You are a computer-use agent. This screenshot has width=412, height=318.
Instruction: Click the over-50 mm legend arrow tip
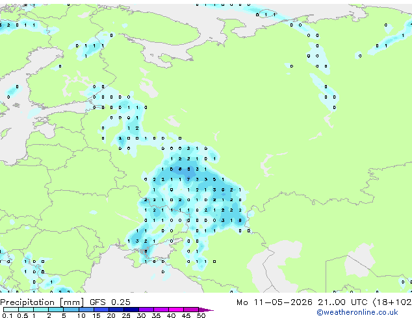(206, 310)
